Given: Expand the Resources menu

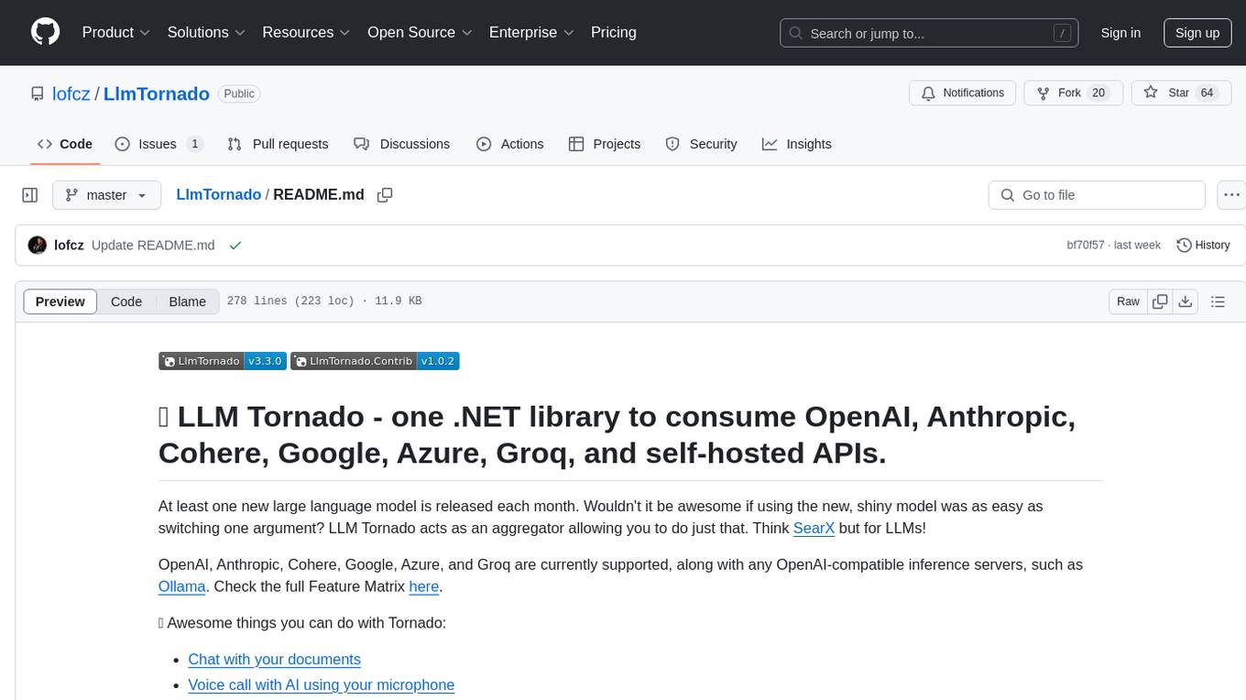Looking at the screenshot, I should click(306, 32).
